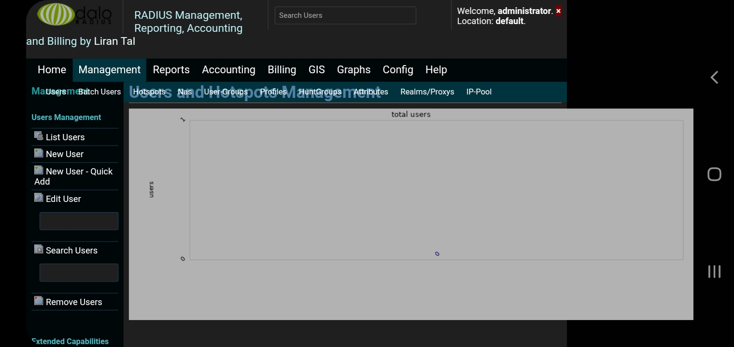
Task: Switch to the Nas tab
Action: point(184,92)
